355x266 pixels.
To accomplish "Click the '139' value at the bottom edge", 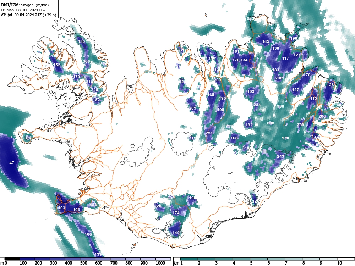I will pyautogui.click(x=98, y=254).
